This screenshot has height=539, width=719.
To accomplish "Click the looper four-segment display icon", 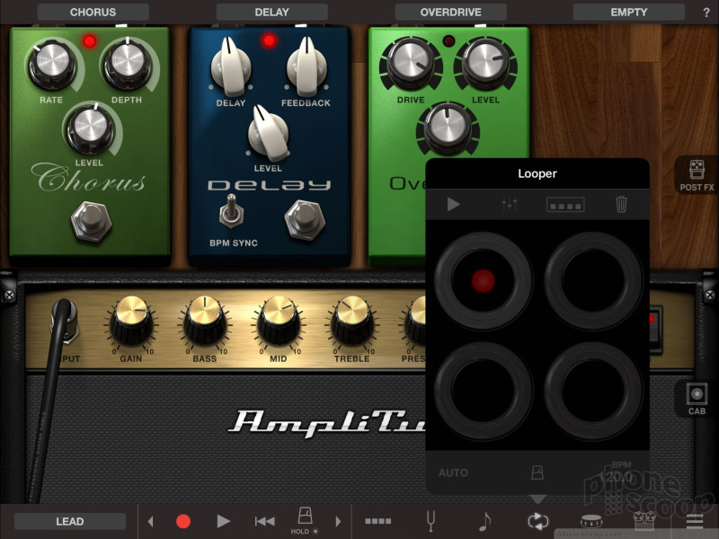I will (565, 205).
